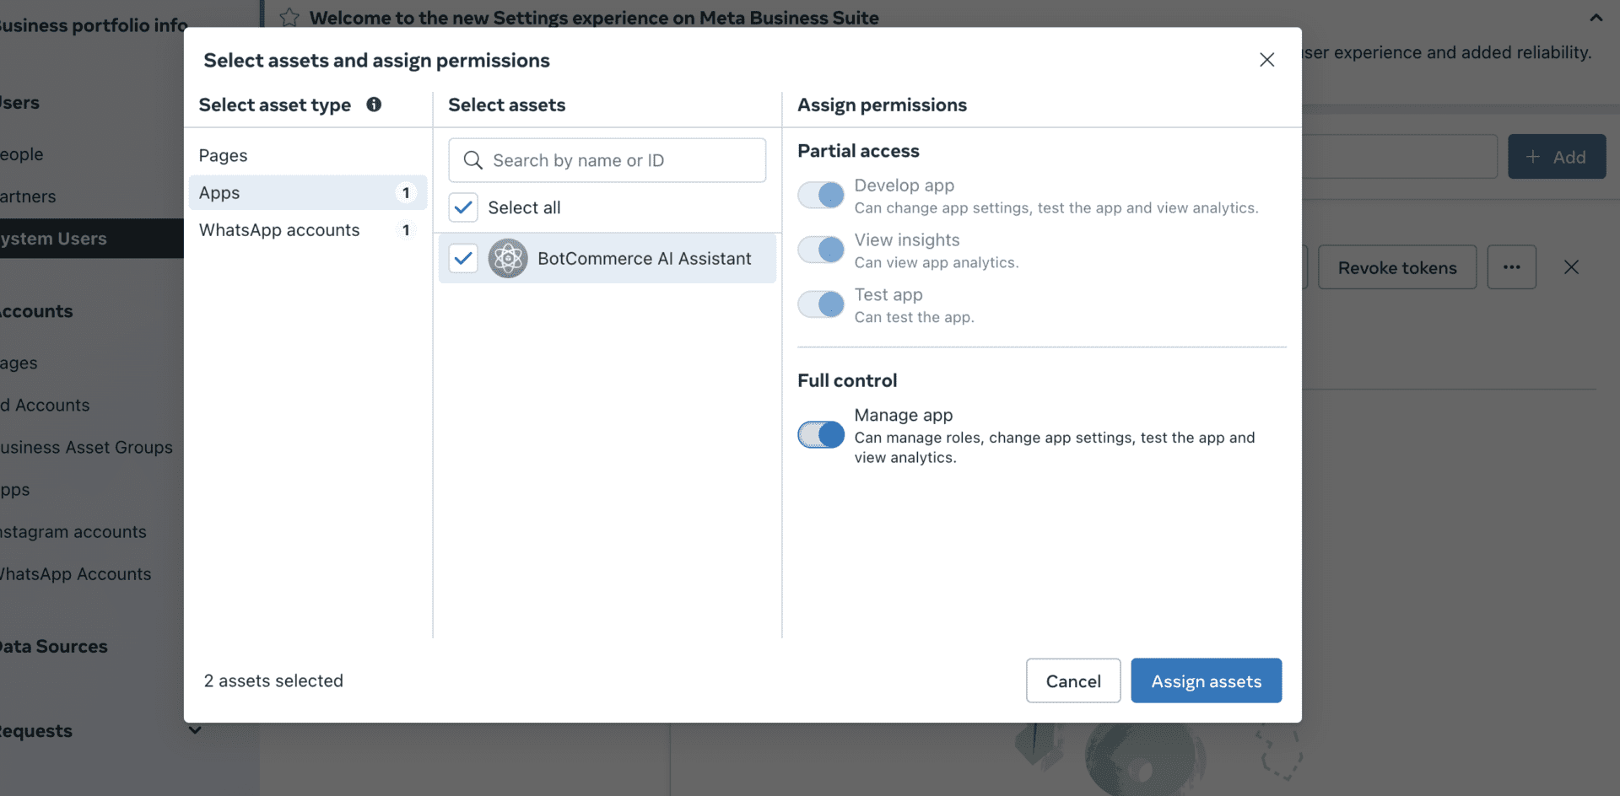The image size is (1620, 796).
Task: Open Ad Accounts in the sidebar
Action: (x=45, y=405)
